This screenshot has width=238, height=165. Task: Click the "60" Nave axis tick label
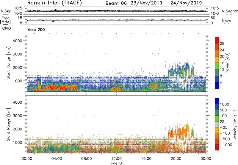click(x=213, y=18)
